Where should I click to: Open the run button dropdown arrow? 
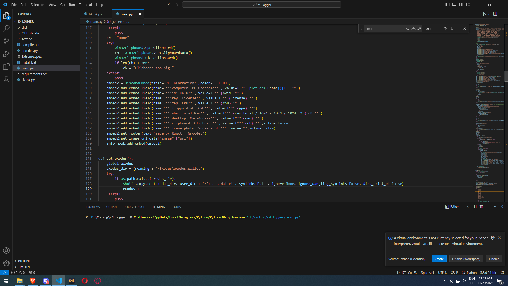pos(489,14)
